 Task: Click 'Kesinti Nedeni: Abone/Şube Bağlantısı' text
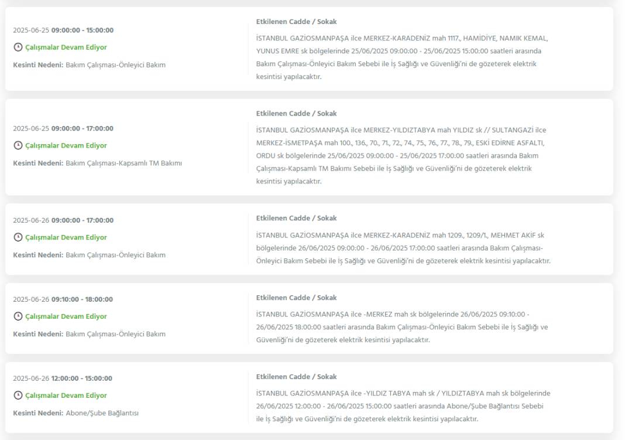(x=75, y=413)
